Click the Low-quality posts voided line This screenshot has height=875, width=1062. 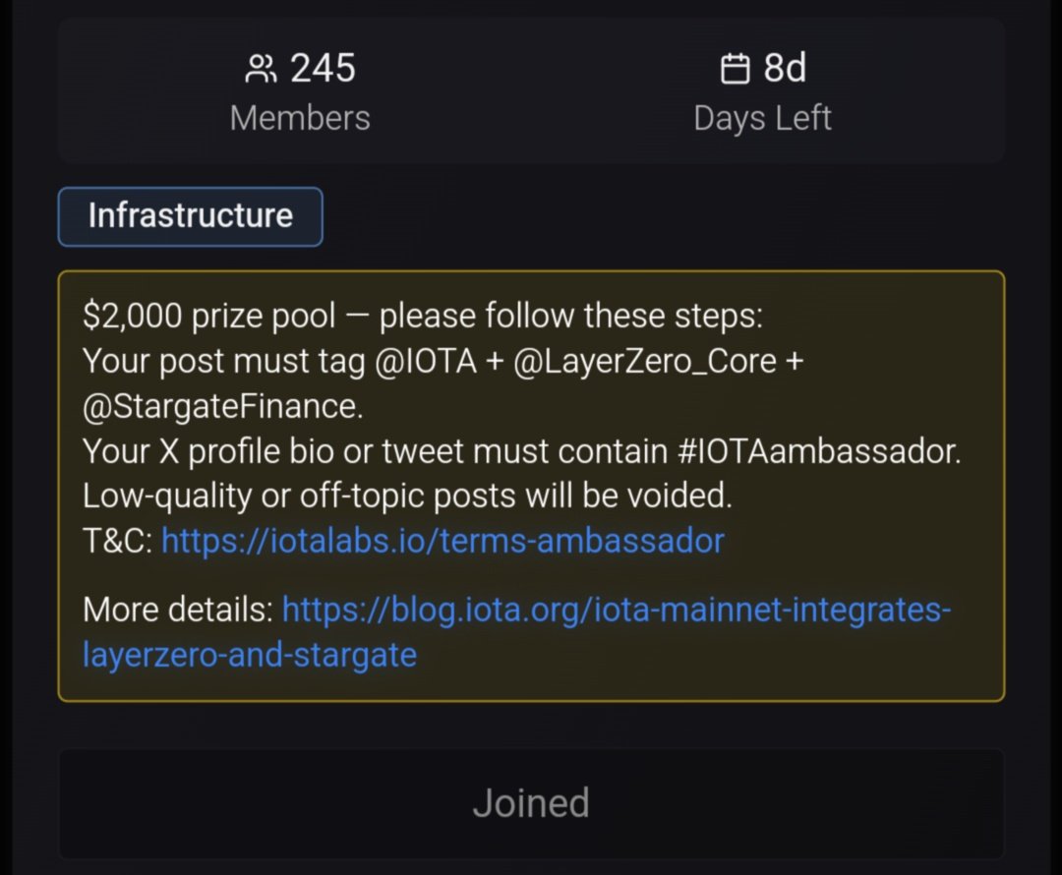tap(407, 496)
